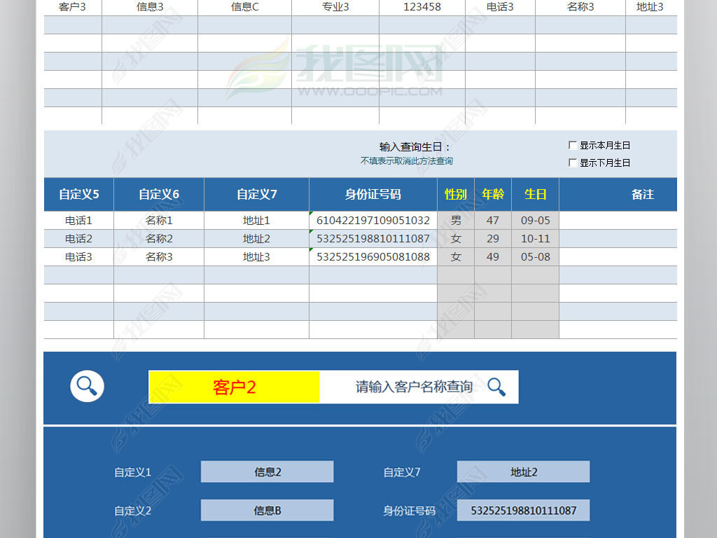
Task: Click the 信息2 field next to 自定义1
Action: click(267, 471)
